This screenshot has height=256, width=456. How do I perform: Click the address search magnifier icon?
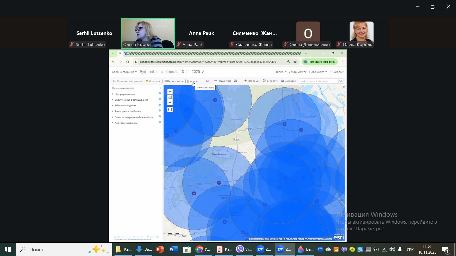click(341, 81)
